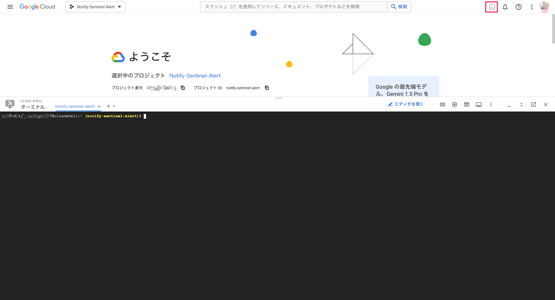The height and width of the screenshot is (300, 555).
Task: Open the notifications bell
Action: (x=505, y=7)
